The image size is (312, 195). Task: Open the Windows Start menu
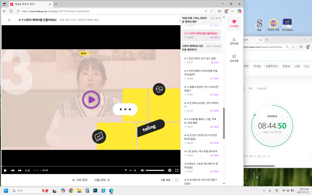6,191
